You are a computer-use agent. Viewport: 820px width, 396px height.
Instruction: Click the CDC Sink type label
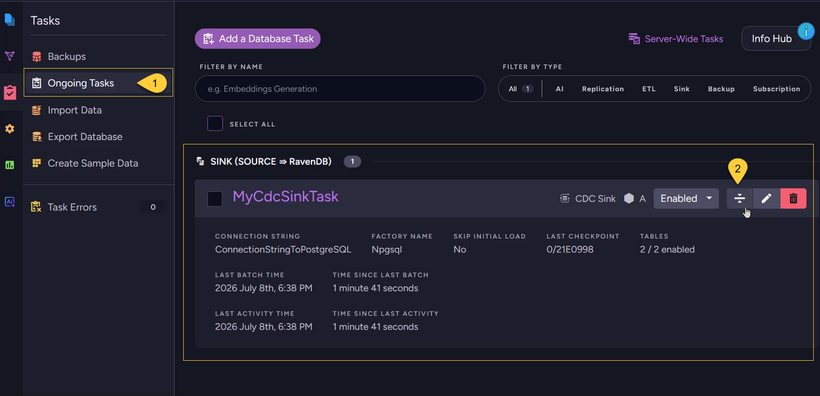[588, 198]
